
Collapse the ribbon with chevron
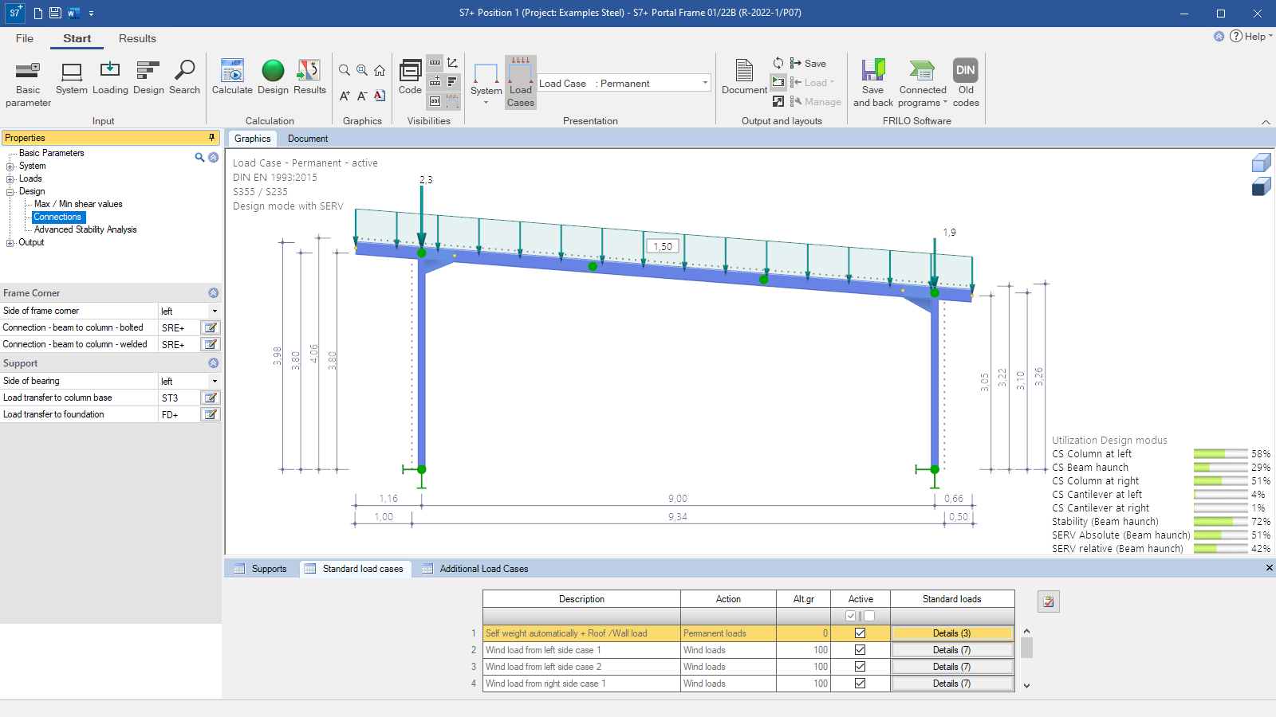(1266, 122)
